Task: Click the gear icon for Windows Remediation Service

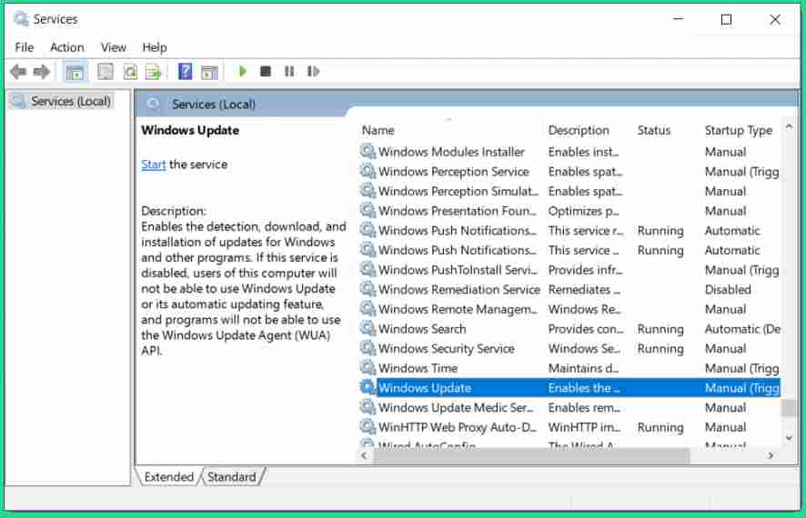Action: (368, 289)
